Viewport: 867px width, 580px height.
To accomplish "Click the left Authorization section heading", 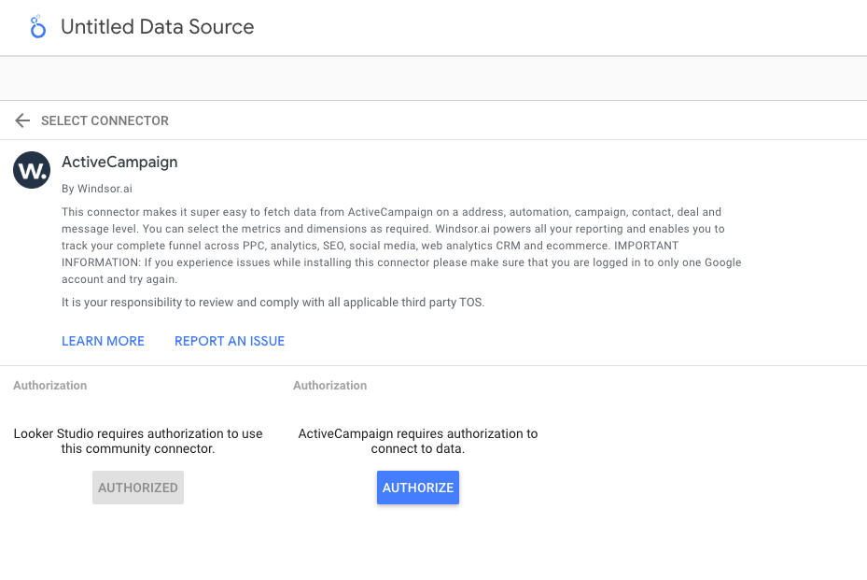I will click(x=50, y=385).
